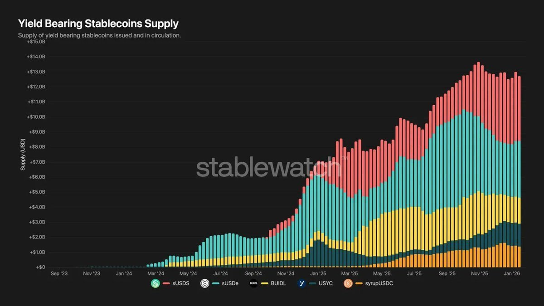Toggle the BUIDL series label in legend
The height and width of the screenshot is (306, 544).
279,284
